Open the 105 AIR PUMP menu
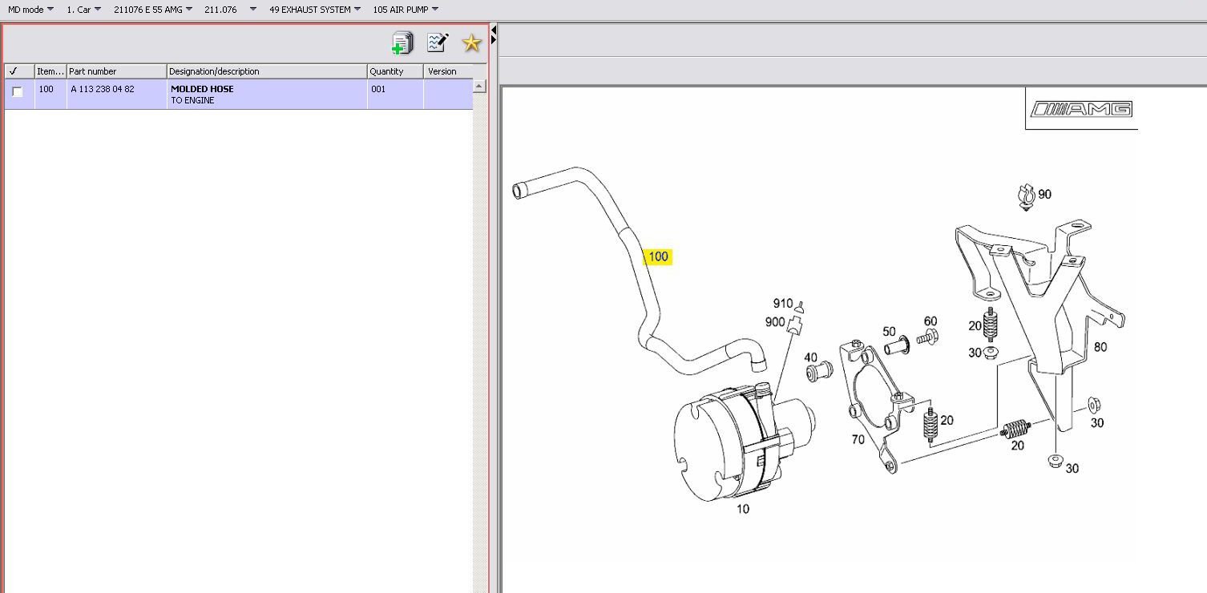Viewport: 1207px width, 593px height. coord(406,10)
